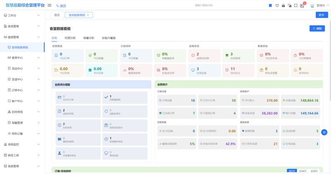Select the 总览 tab
The image size is (331, 174).
click(54, 38)
